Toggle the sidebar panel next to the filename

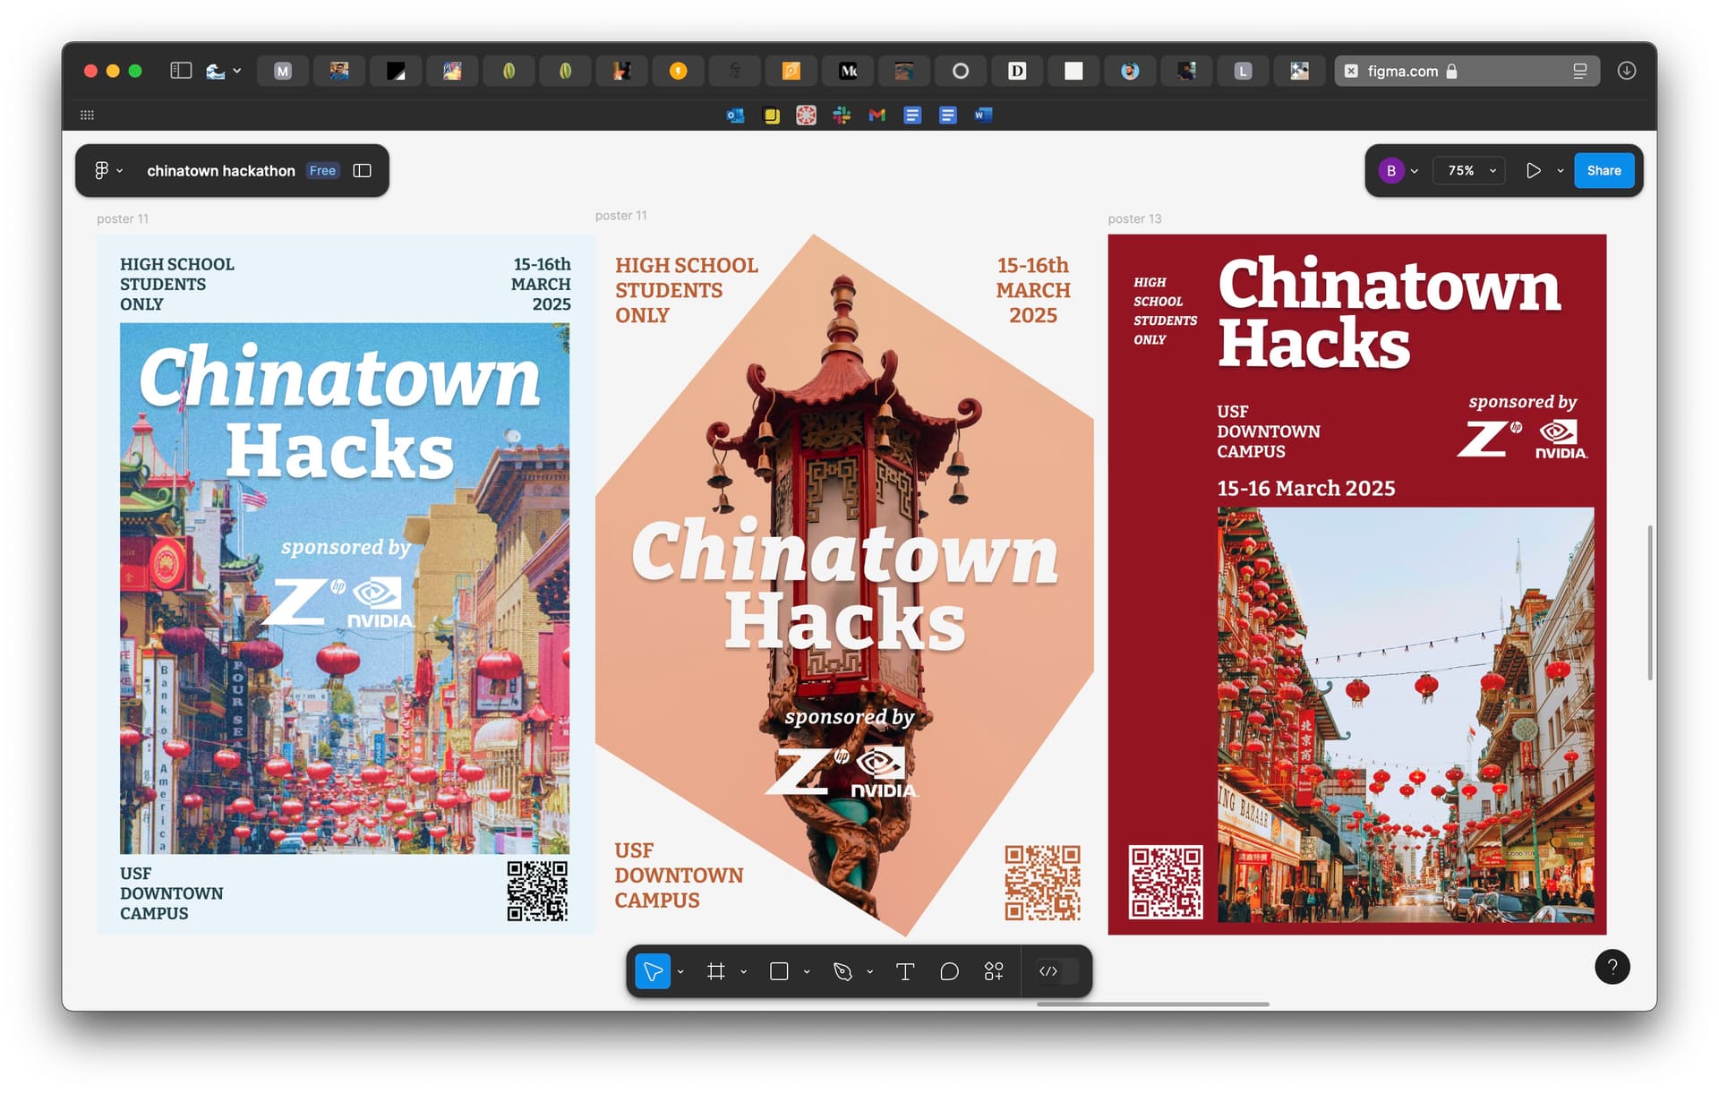tap(362, 170)
